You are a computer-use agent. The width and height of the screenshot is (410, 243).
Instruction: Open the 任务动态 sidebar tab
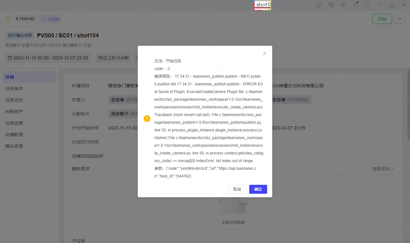(x=14, y=100)
